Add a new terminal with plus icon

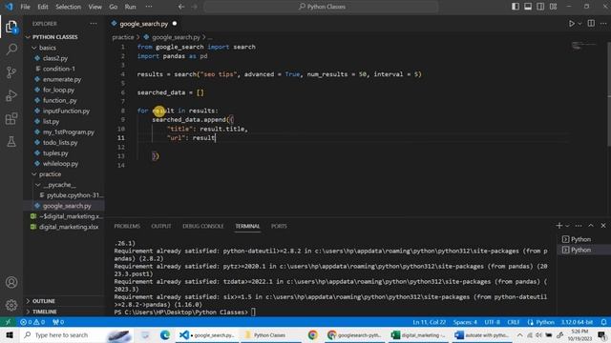point(559,226)
